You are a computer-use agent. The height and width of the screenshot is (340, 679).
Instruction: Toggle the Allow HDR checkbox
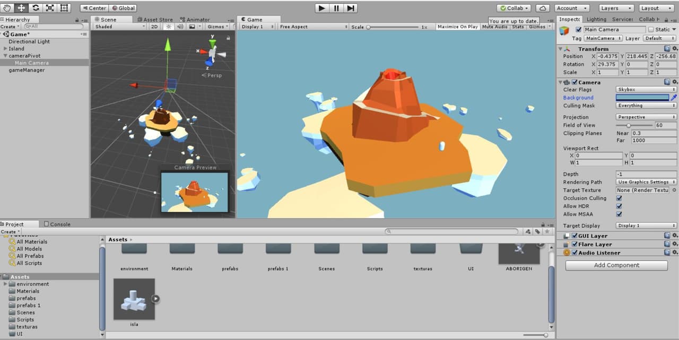coord(619,206)
